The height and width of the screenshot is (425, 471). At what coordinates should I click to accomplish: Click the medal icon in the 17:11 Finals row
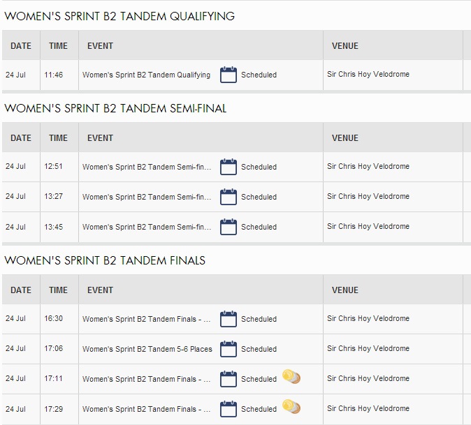[291, 378]
